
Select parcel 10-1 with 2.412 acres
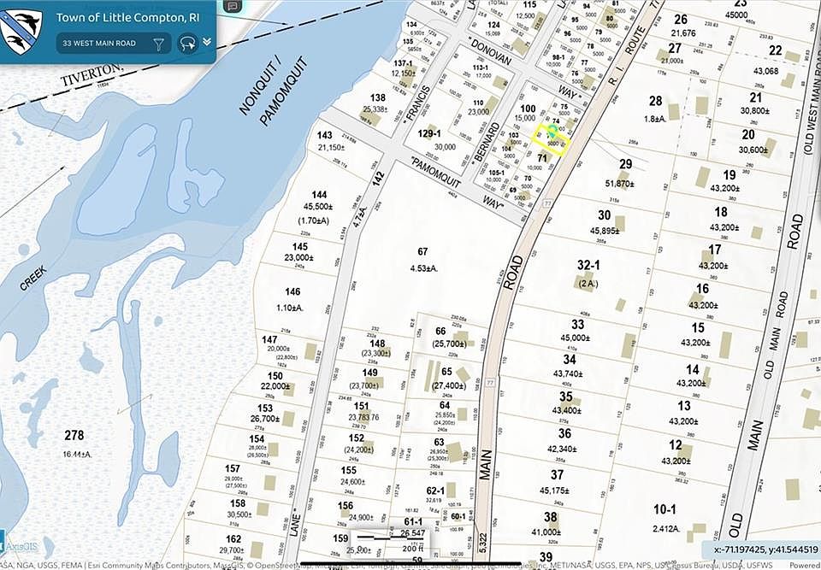pyautogui.click(x=664, y=517)
